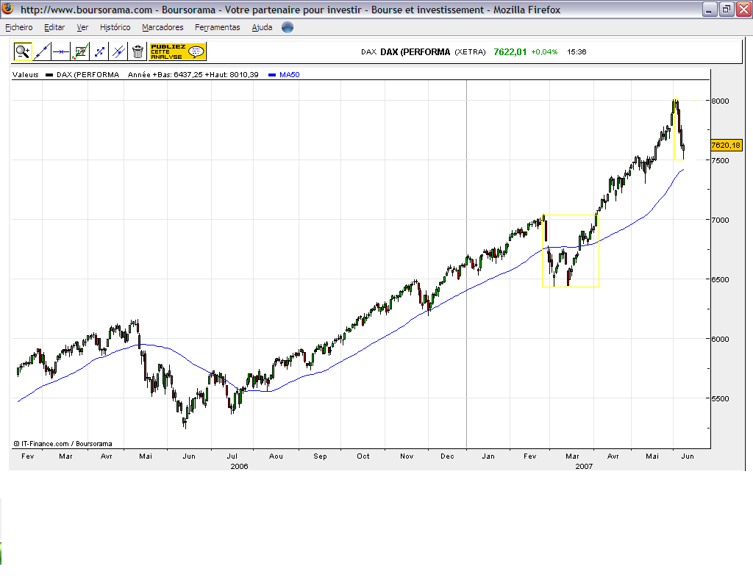
Task: Click the IT-Finance.com / Boursorama credit text
Action: [63, 443]
